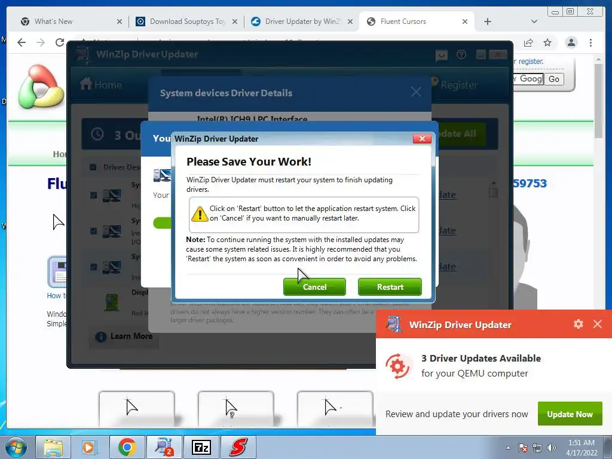Open the Register tab in Driver Updater
This screenshot has height=459, width=612.
[454, 84]
